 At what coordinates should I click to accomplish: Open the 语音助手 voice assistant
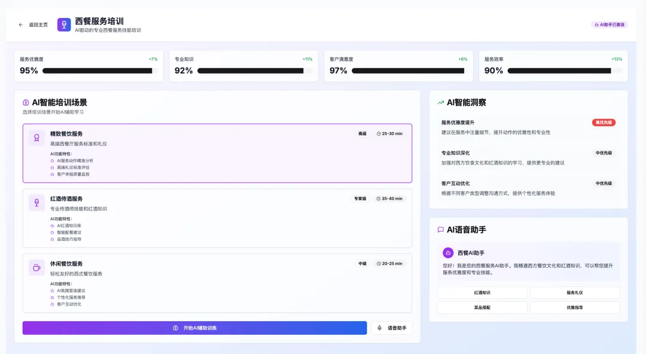(x=392, y=328)
